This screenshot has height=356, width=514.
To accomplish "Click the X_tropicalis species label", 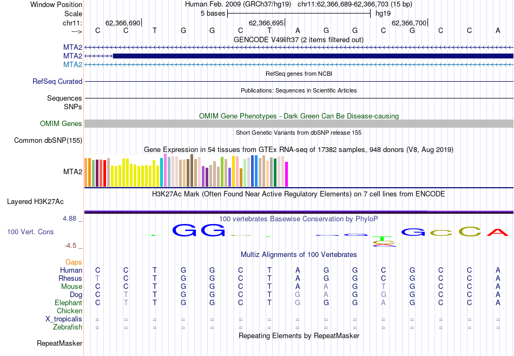I will pos(64,319).
